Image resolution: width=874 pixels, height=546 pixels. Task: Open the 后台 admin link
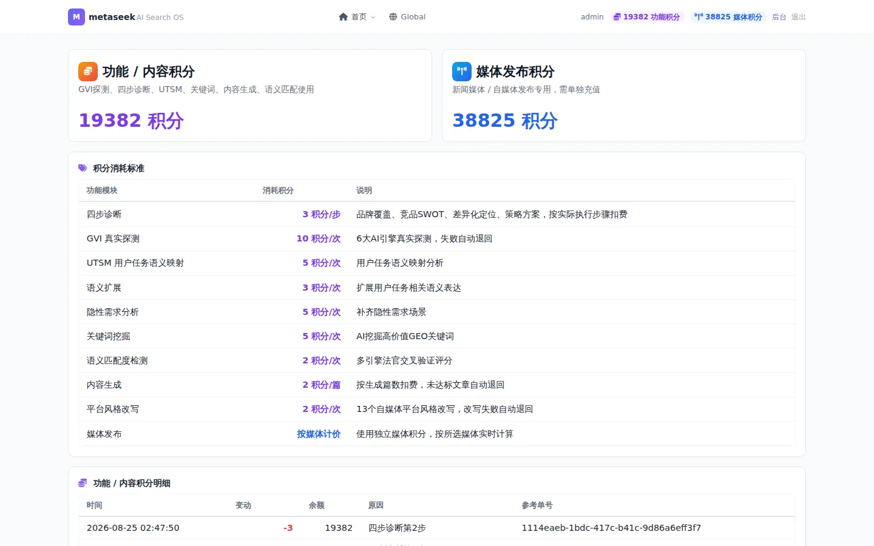click(x=779, y=17)
